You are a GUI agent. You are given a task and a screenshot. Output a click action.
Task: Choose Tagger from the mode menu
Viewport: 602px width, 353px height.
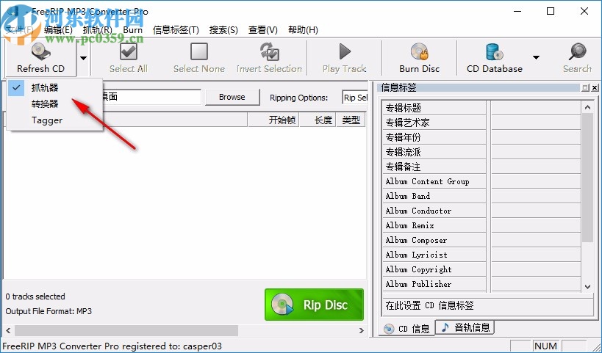point(54,120)
